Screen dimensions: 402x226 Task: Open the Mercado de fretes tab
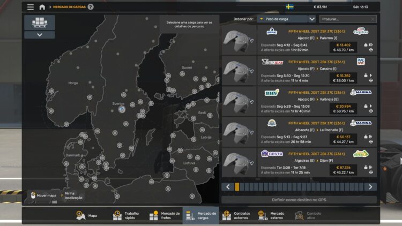pos(165,215)
